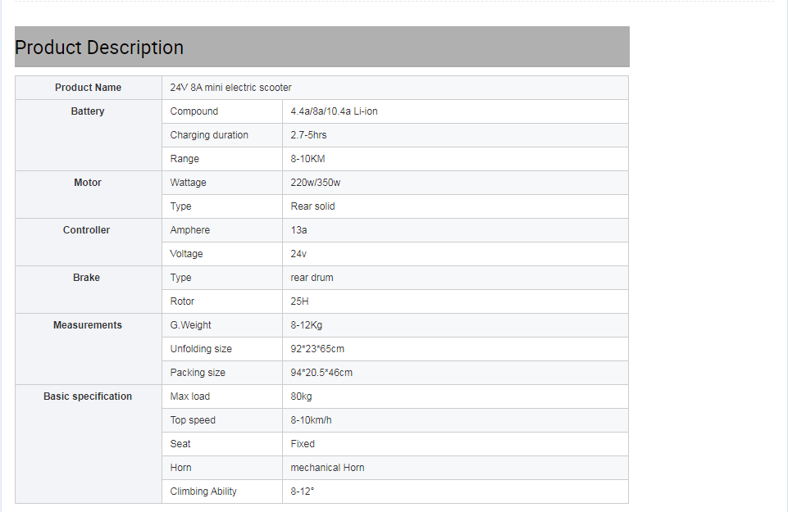Select the 8-10KM range value
788x512 pixels.
307,159
